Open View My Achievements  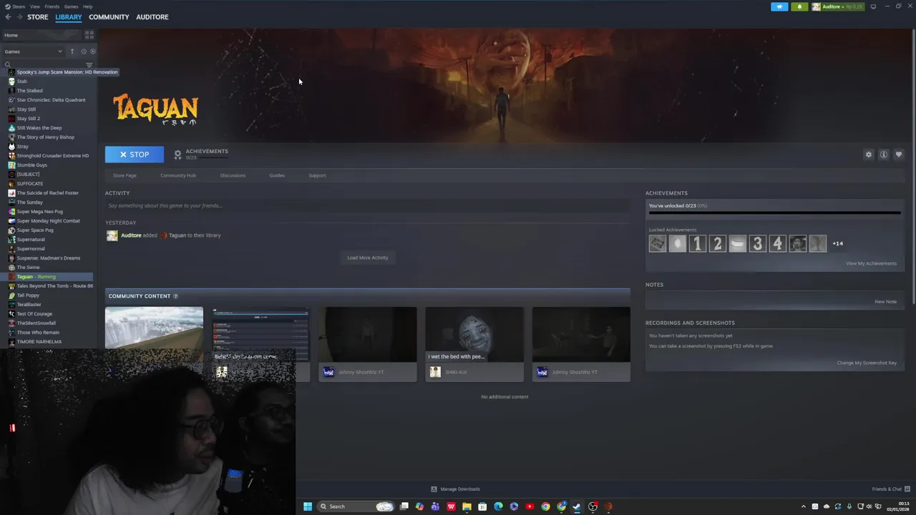click(x=871, y=263)
